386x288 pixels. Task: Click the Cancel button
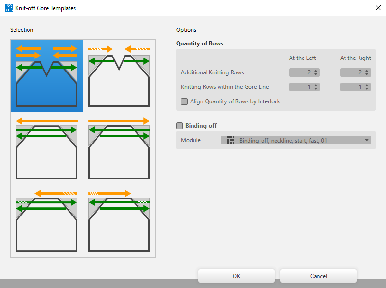pos(318,276)
